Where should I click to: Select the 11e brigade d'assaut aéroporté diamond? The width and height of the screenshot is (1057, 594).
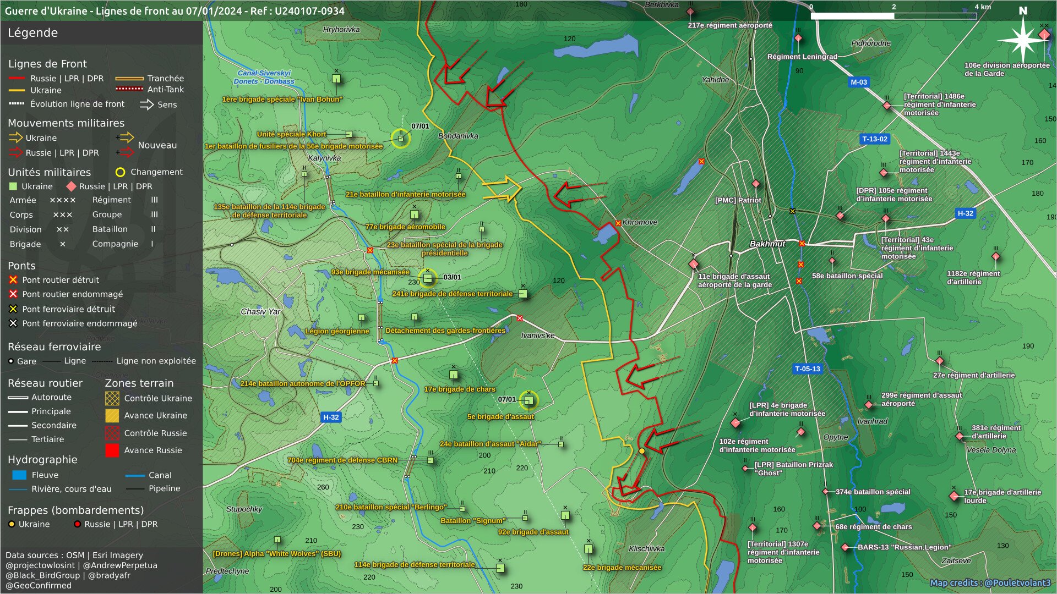pos(694,264)
